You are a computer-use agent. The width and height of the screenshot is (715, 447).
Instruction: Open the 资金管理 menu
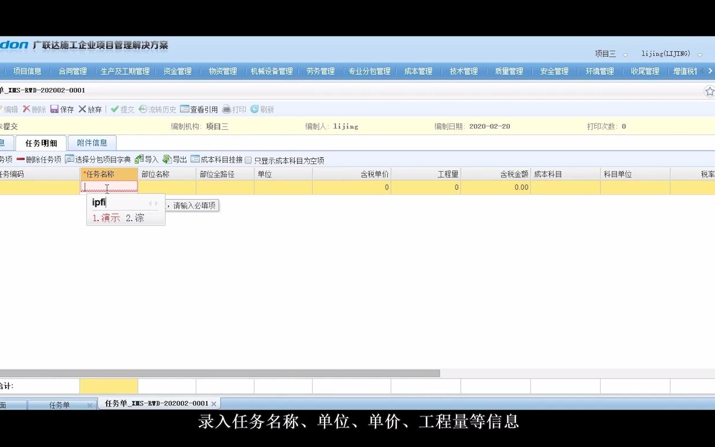click(x=178, y=71)
